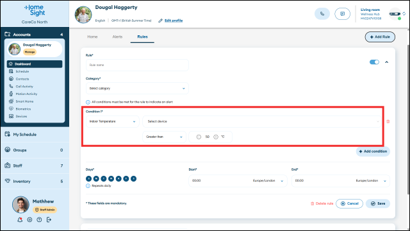Increase the temperature with the plus icon

point(216,137)
